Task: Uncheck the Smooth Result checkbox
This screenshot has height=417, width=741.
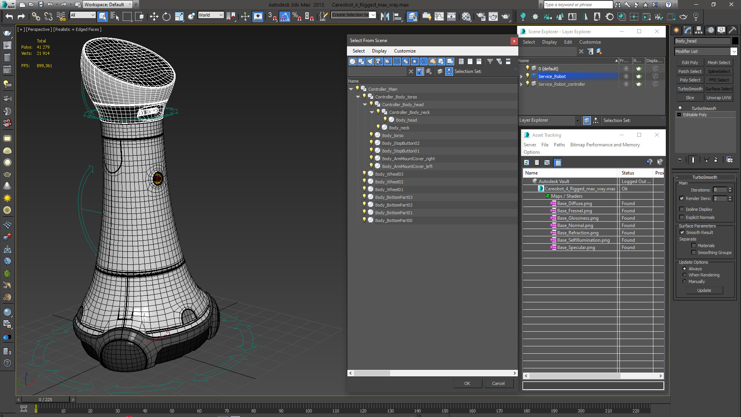Action: click(682, 232)
